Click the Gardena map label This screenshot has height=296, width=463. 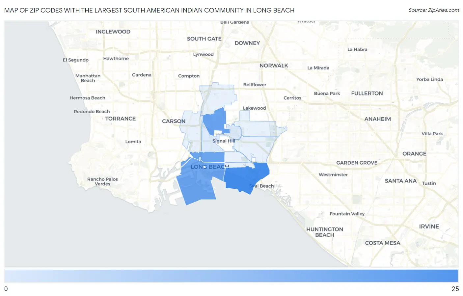point(142,75)
